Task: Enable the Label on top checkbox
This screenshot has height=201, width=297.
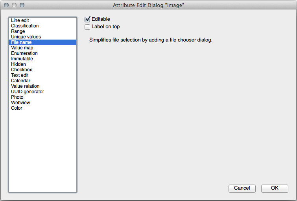Action: 87,27
